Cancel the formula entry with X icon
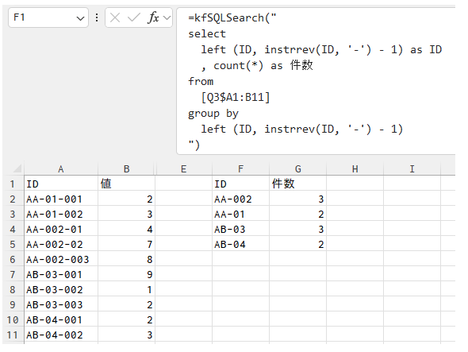Image resolution: width=468 pixels, height=352 pixels. [115, 18]
